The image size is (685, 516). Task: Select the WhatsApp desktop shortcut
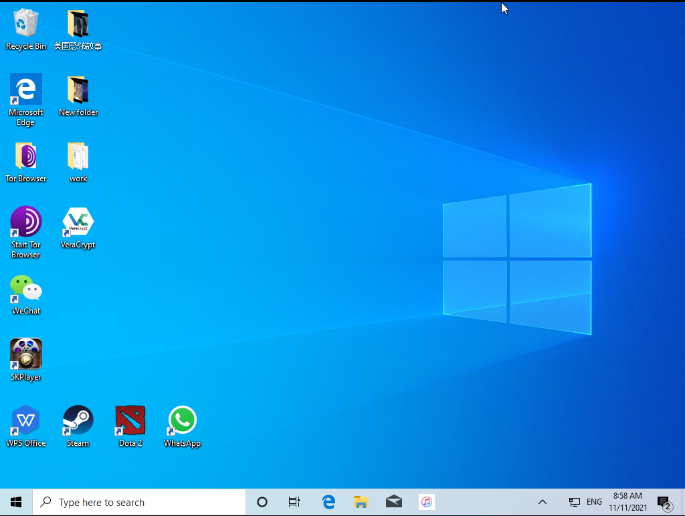pos(182,426)
